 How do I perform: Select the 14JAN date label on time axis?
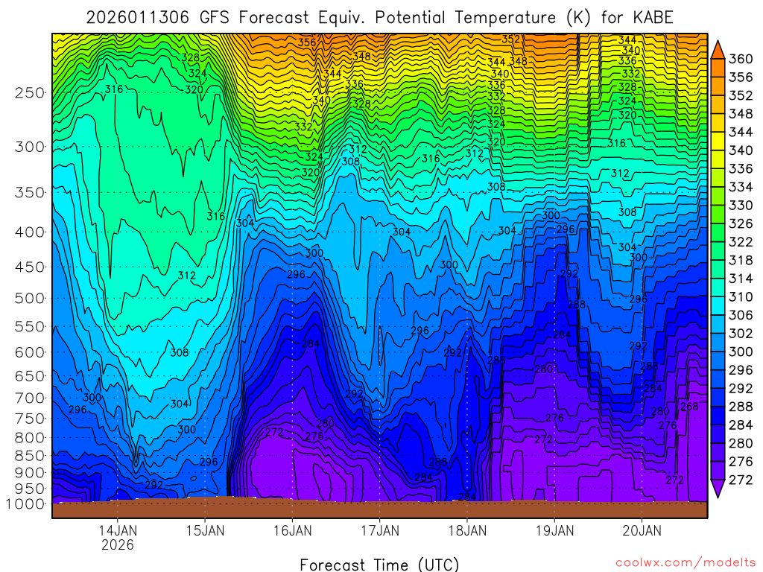pos(117,530)
